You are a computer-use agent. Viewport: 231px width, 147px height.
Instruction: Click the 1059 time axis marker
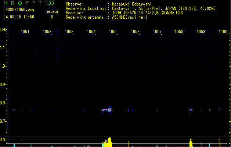[x=201, y=32]
